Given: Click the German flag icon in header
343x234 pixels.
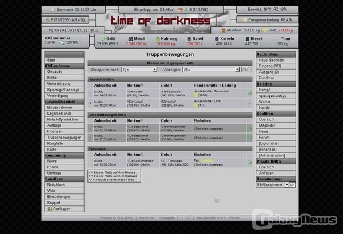Looking at the screenshot, I should (x=180, y=10).
